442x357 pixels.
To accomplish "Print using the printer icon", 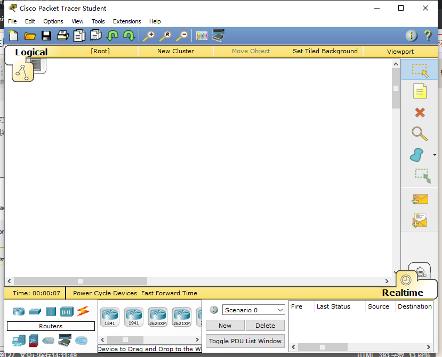I will coord(63,36).
